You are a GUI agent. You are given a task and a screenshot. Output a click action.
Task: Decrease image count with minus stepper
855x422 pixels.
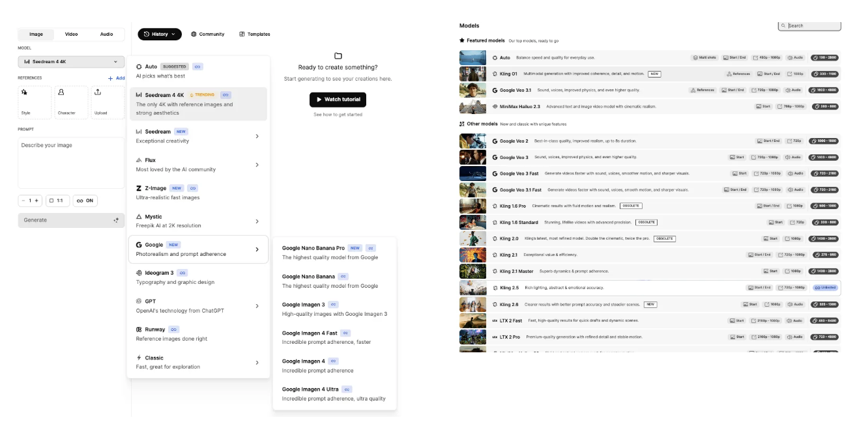[x=23, y=201]
